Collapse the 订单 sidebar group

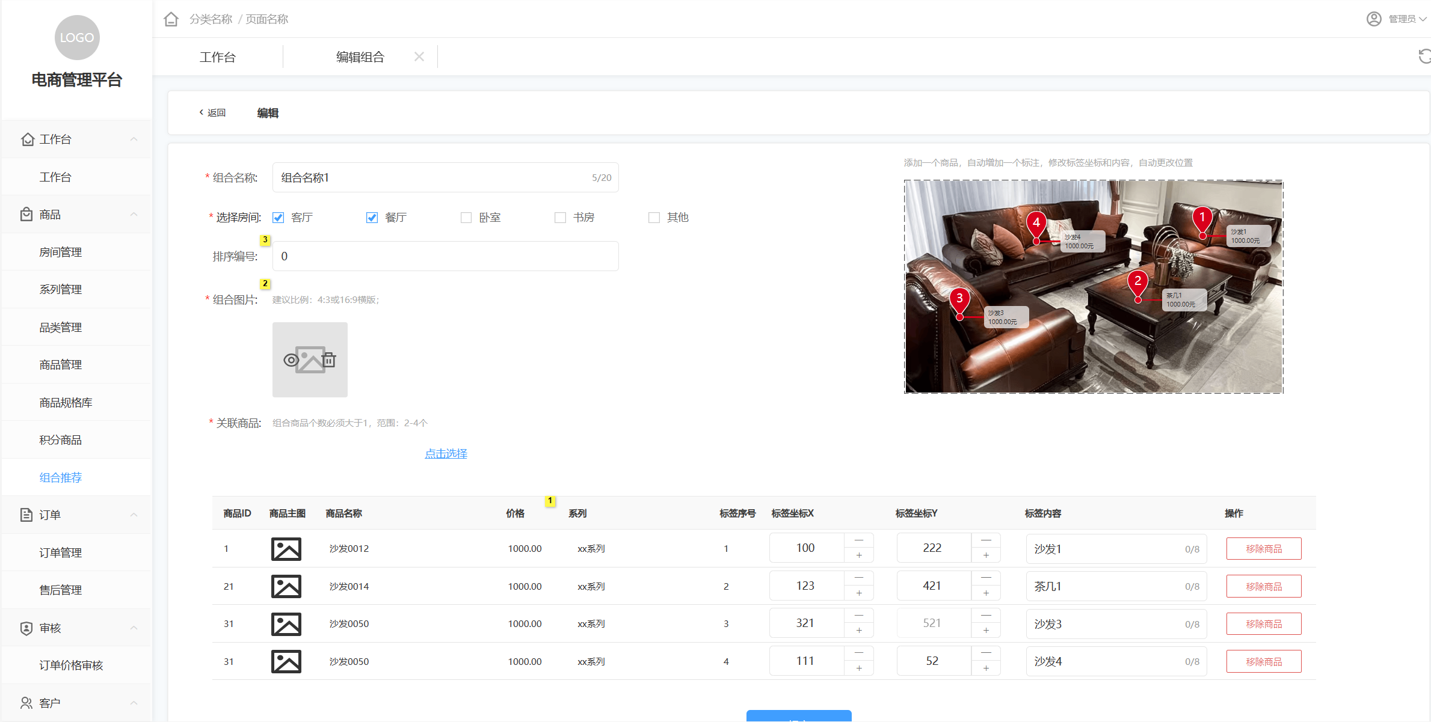134,515
